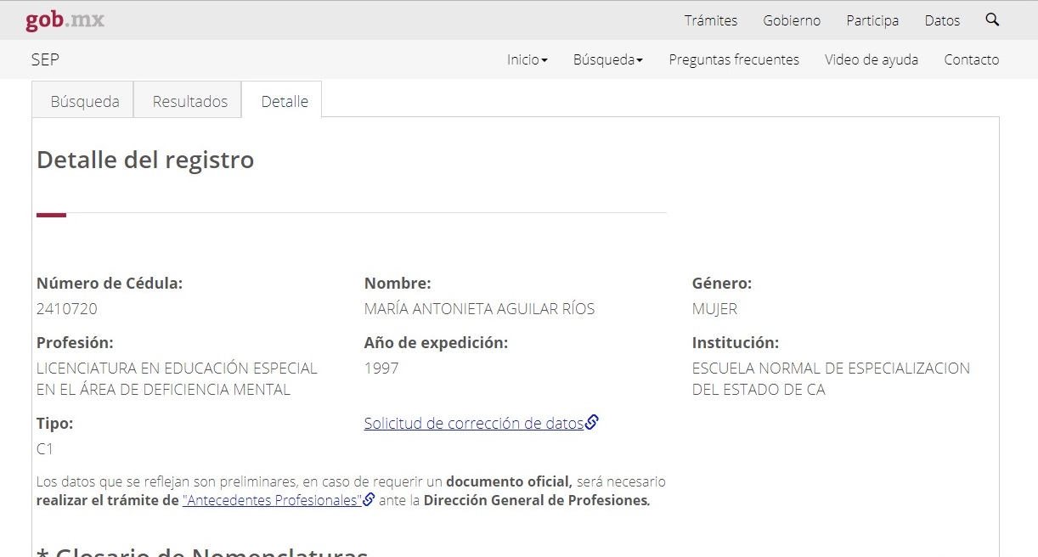Expand the Búsqueda dropdown in navbar

pyautogui.click(x=607, y=59)
